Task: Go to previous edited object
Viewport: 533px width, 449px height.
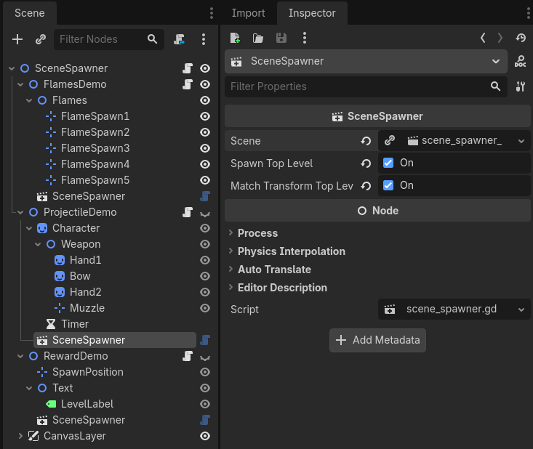Action: click(483, 38)
